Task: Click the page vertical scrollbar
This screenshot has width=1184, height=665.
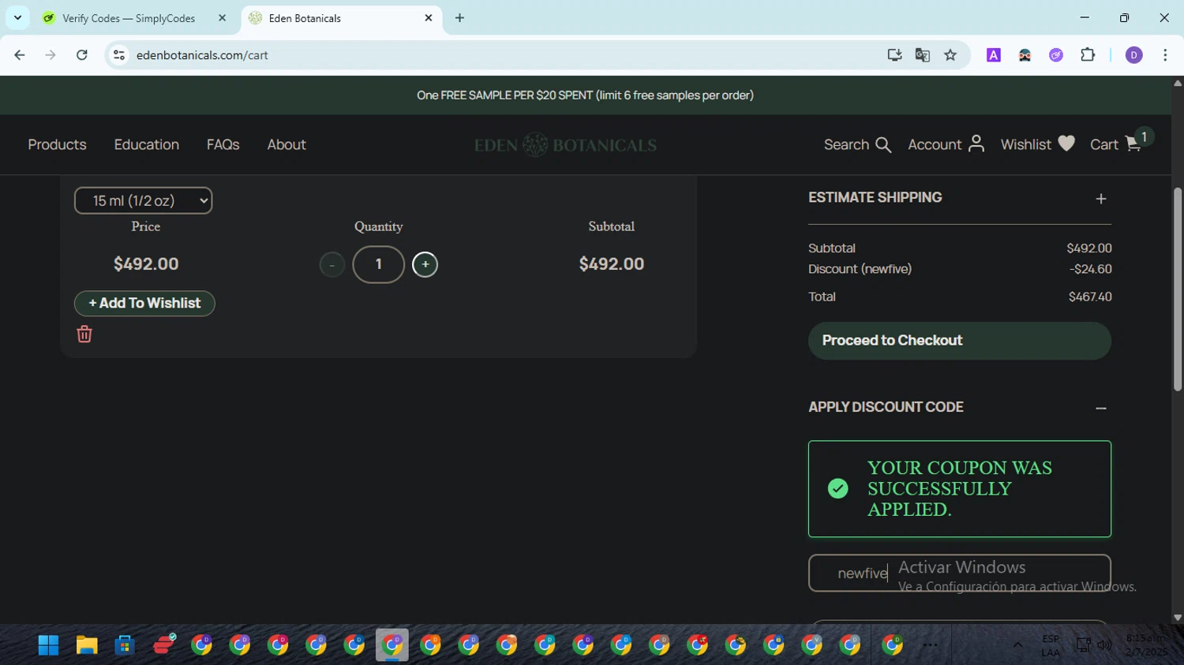Action: click(1178, 289)
